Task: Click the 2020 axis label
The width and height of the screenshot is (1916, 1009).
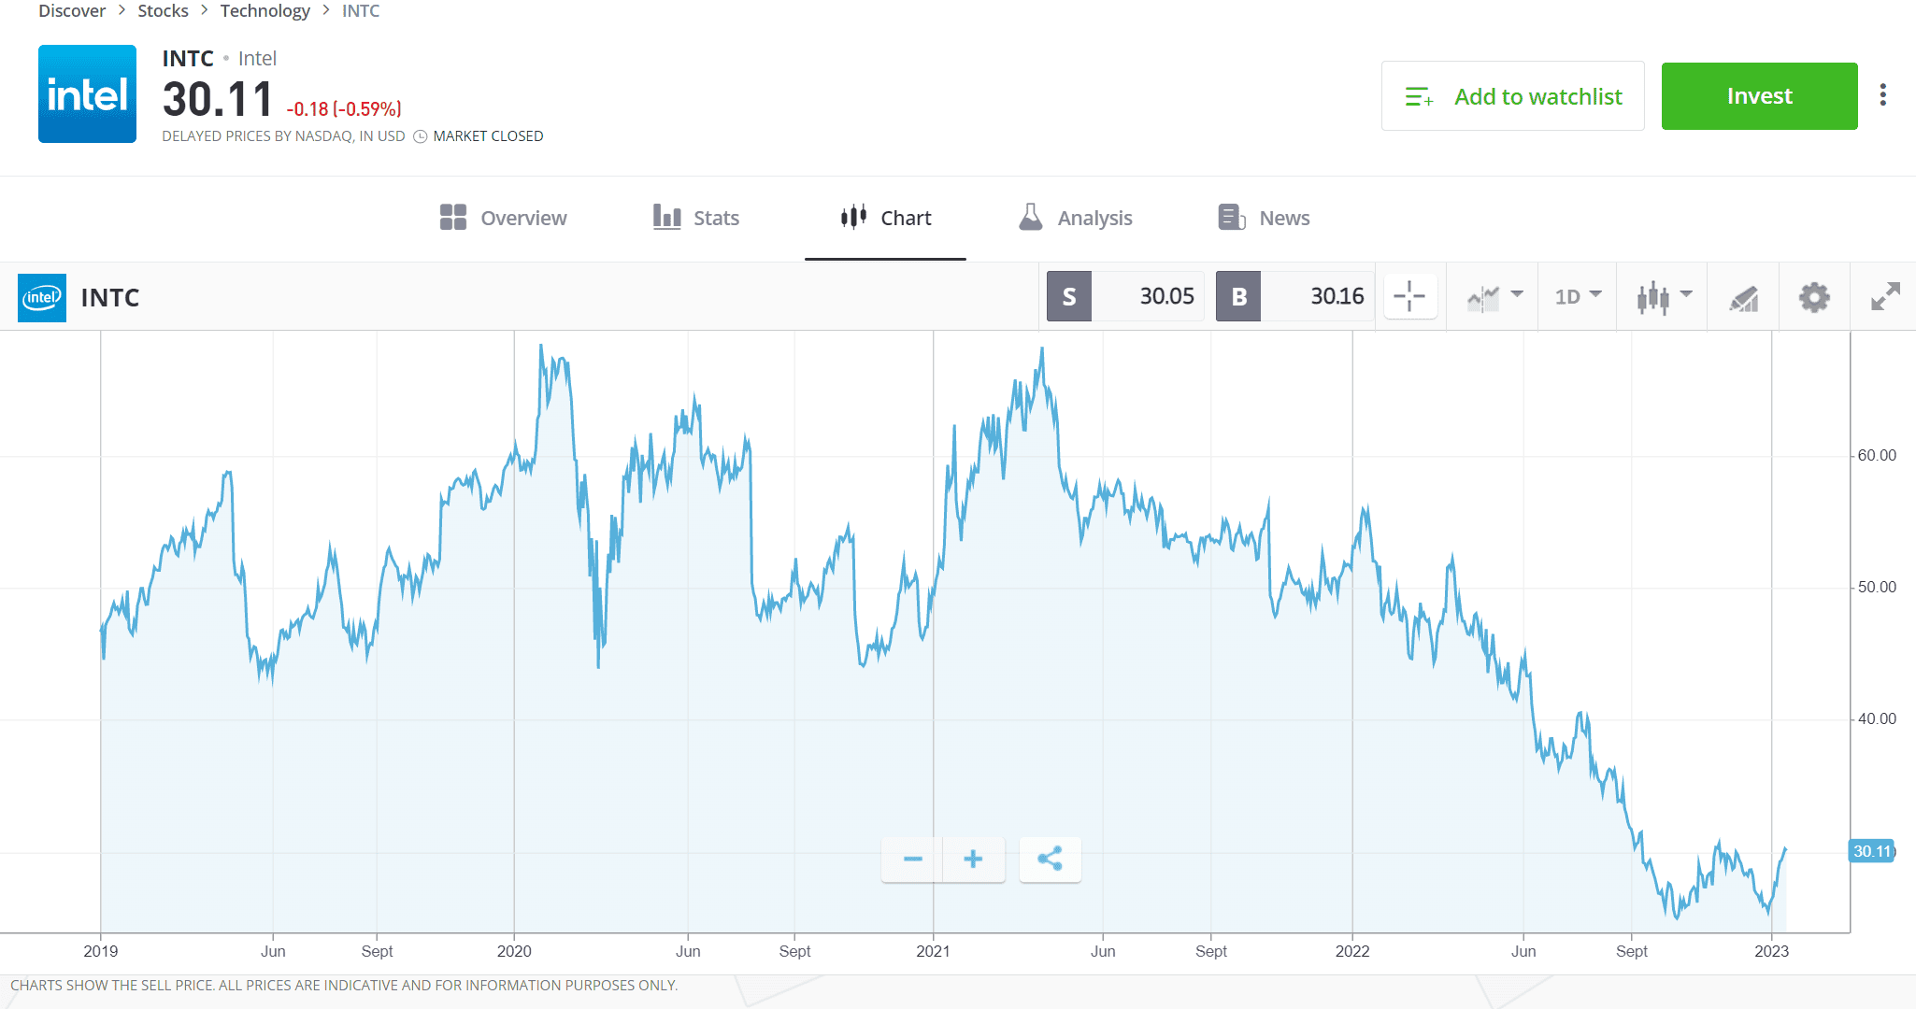Action: click(x=514, y=951)
